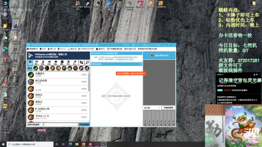The height and width of the screenshot is (147, 262).
Task: Select the 平民法 (v1.2) deck row
Action: [x=57, y=117]
